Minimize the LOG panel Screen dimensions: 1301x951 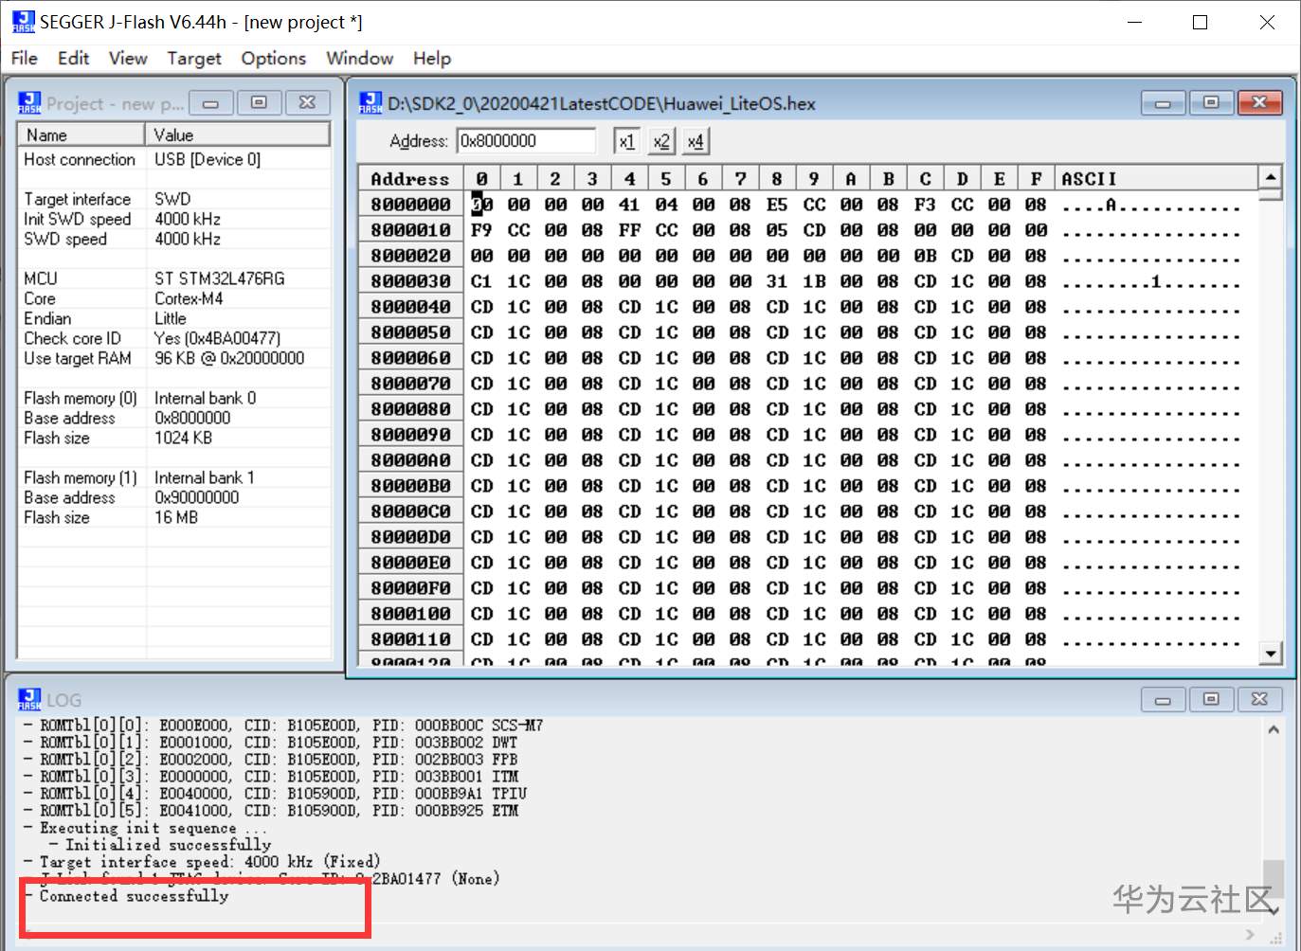coord(1163,699)
